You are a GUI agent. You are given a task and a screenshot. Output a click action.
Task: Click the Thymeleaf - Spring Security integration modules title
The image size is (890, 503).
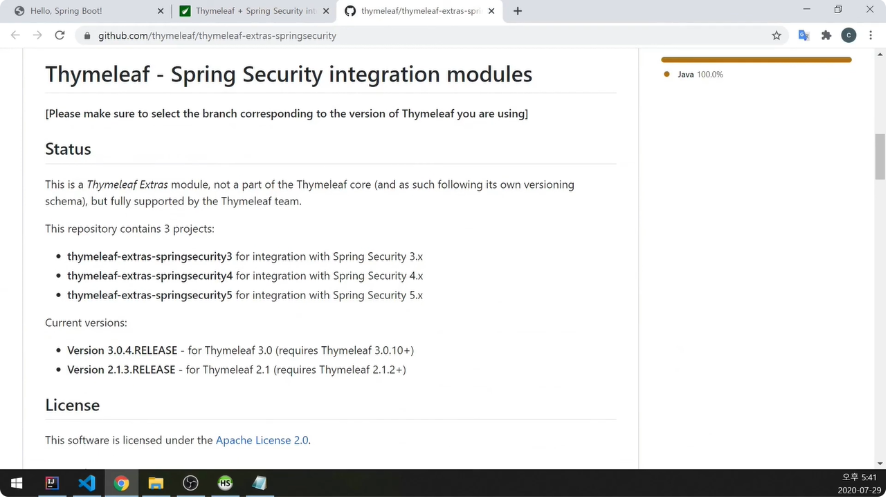coord(289,74)
